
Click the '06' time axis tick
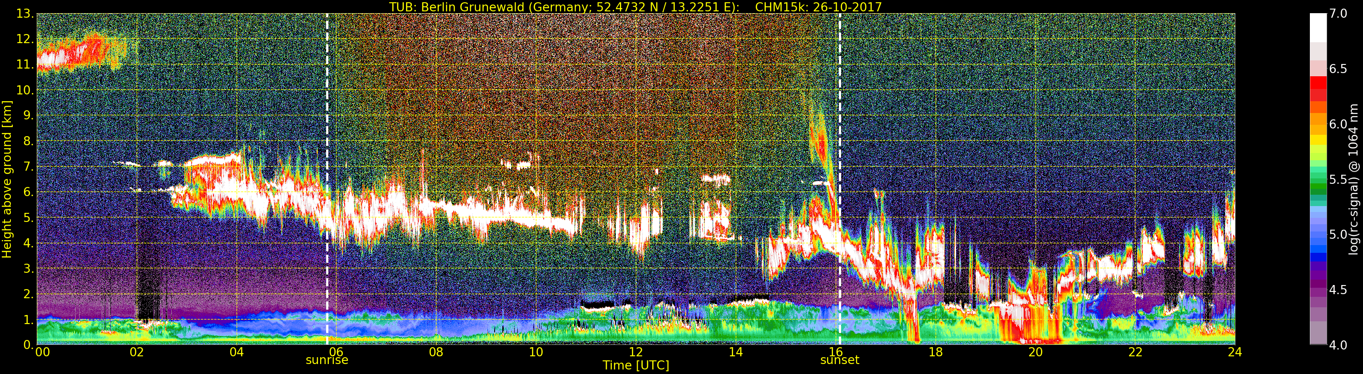337,352
